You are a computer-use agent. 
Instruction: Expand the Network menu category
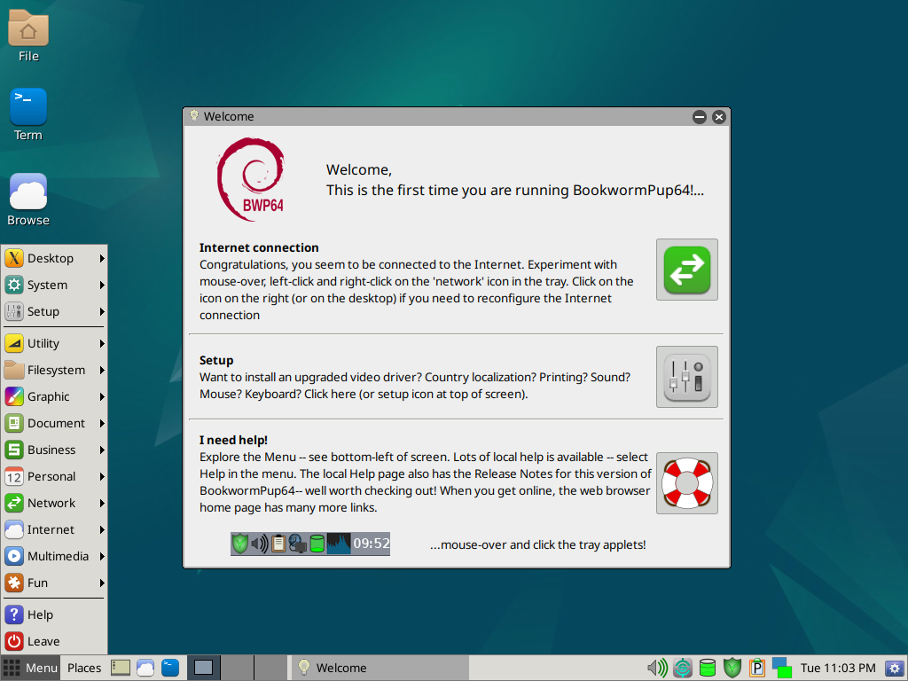tap(54, 504)
